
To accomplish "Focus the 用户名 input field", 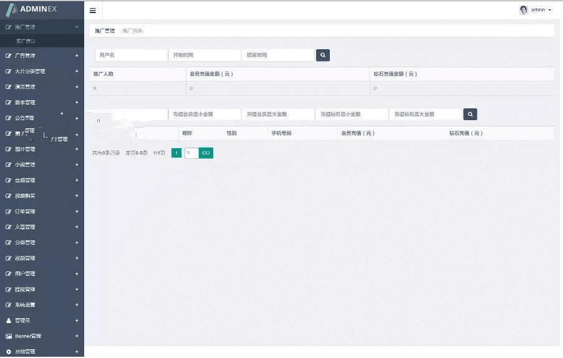I will pos(131,55).
